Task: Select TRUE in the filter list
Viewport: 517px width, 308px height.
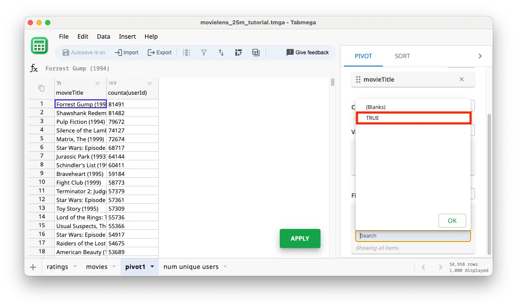Action: coord(413,118)
